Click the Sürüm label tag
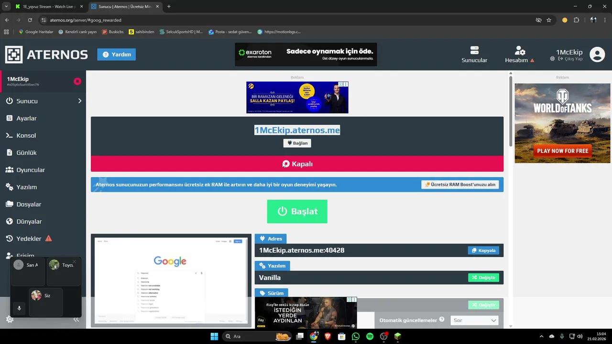This screenshot has width=612, height=344. click(271, 293)
